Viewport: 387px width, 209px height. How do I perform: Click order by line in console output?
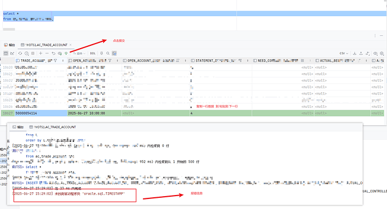(x=56, y=140)
